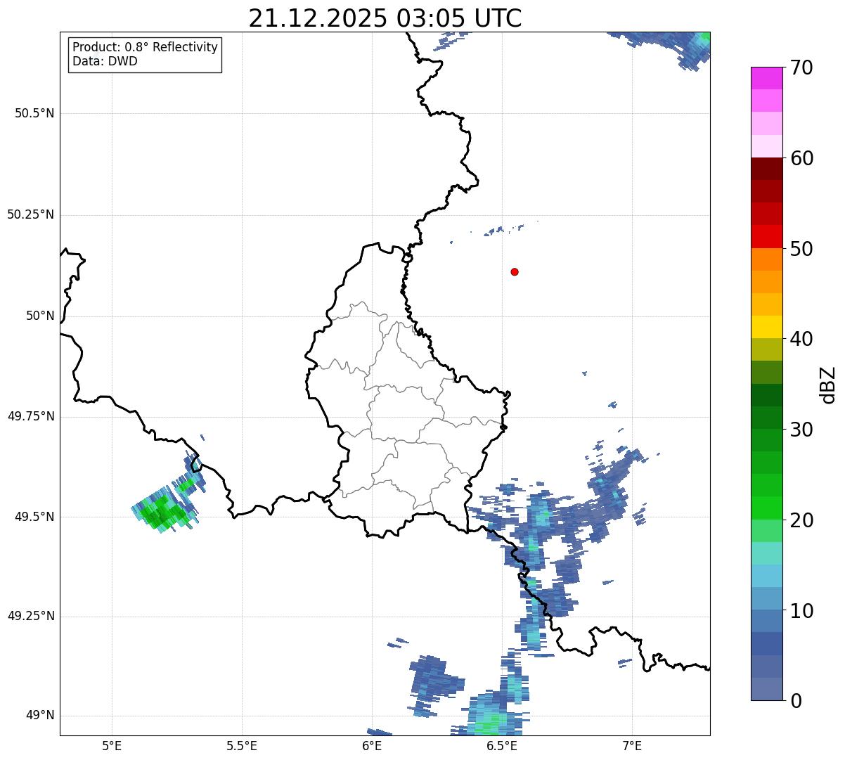Viewport: 845px width, 760px height.
Task: Click the 7°E longitude label
Action: tap(632, 745)
